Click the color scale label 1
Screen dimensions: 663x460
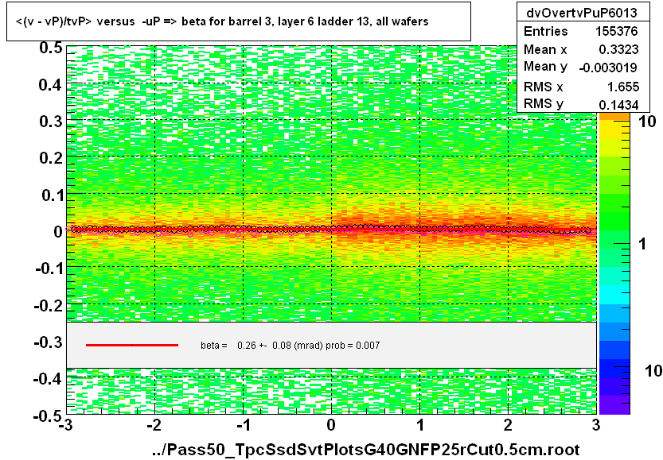643,244
